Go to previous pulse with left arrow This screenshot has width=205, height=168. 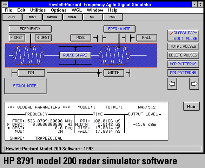[x=172, y=84]
